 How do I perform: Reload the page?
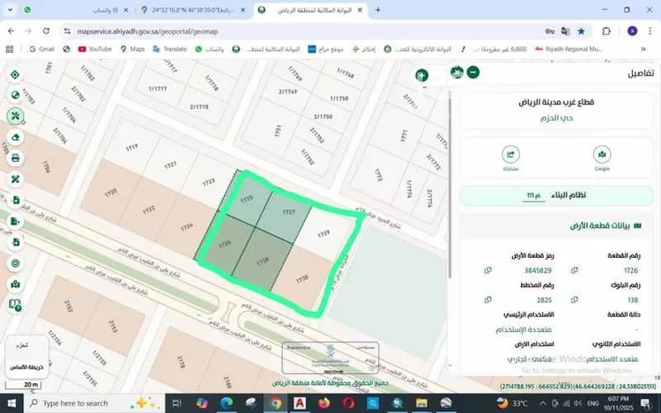46,31
